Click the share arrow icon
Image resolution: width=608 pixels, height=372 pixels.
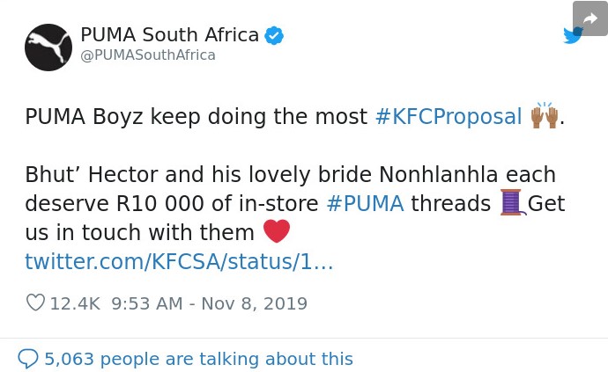(x=590, y=18)
